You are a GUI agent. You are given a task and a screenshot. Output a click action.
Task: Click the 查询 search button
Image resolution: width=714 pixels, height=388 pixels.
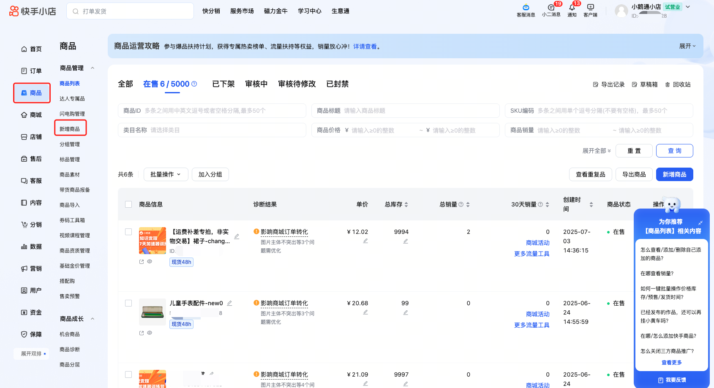click(x=674, y=151)
